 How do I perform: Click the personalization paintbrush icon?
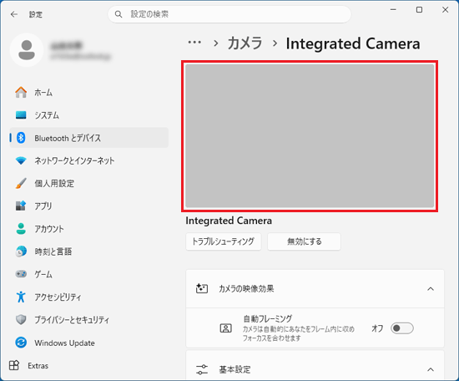pyautogui.click(x=21, y=183)
